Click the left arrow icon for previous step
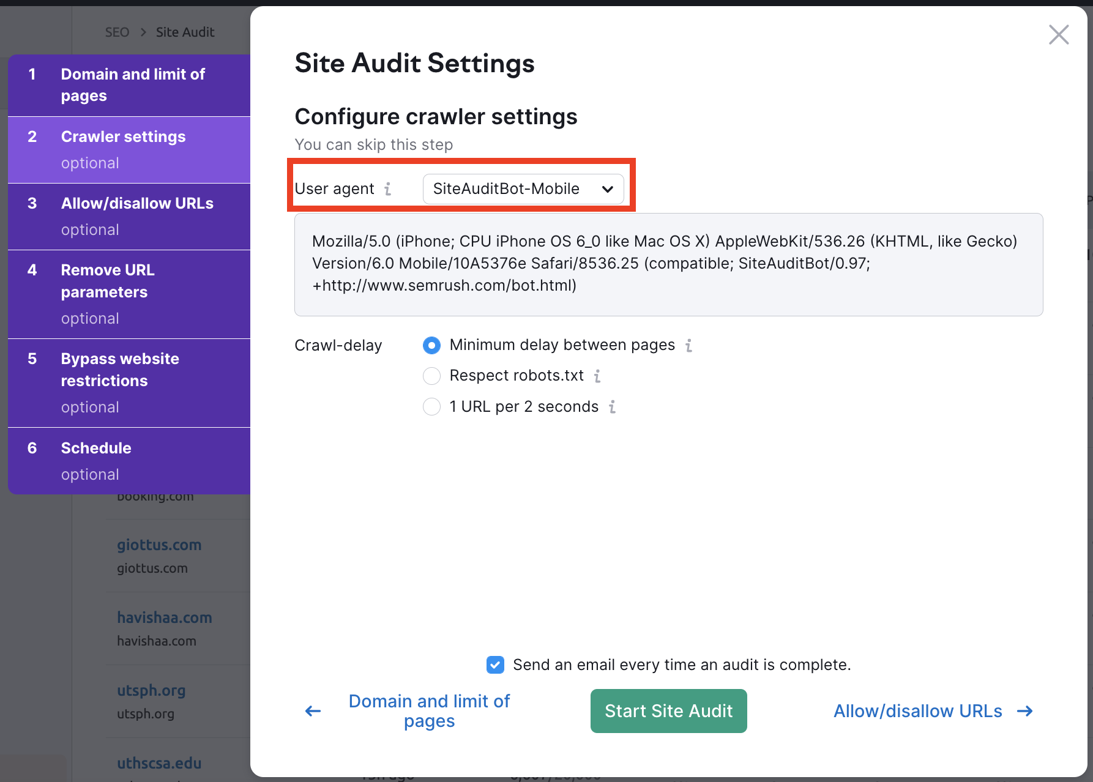 [x=313, y=711]
